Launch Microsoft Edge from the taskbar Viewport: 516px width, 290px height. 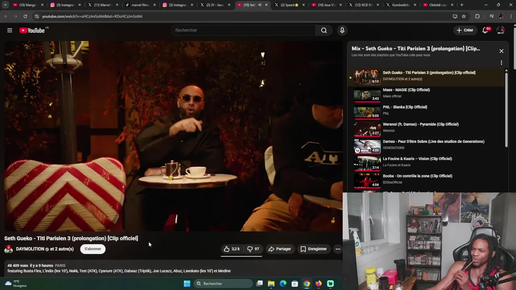point(283,284)
